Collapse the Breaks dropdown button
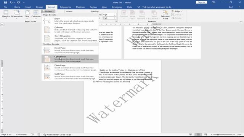Image resolution: width=244 pixels, height=137 pixels. 48,11
